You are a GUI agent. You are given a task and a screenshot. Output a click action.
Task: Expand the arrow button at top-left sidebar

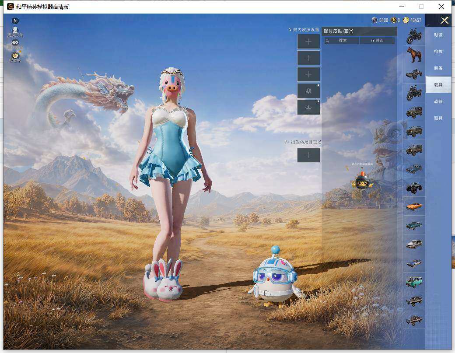point(15,21)
